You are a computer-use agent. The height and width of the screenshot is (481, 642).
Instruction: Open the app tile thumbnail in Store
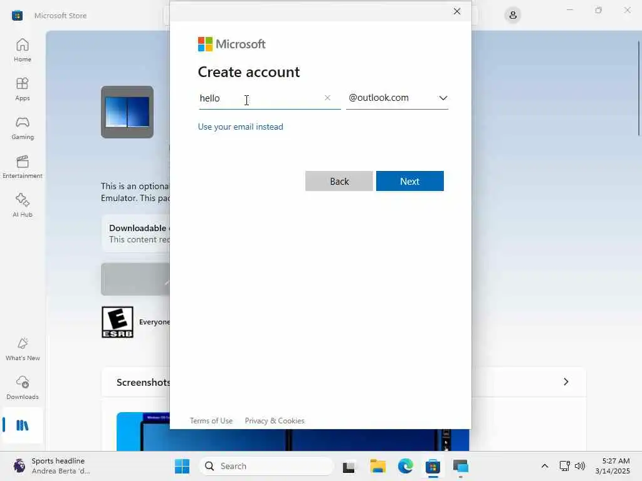[127, 112]
